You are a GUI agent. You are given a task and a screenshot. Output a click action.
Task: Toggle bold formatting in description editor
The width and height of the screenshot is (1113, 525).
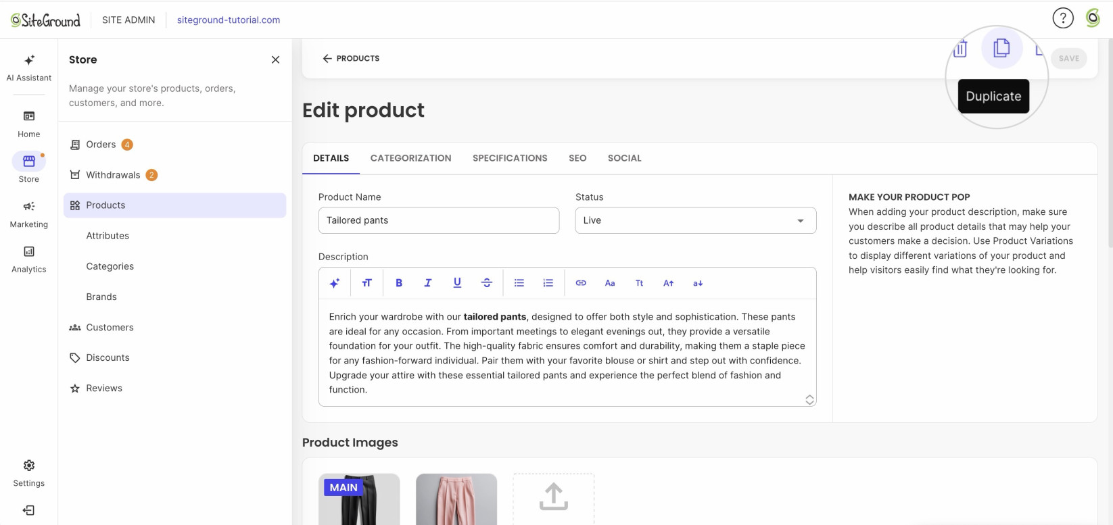399,283
